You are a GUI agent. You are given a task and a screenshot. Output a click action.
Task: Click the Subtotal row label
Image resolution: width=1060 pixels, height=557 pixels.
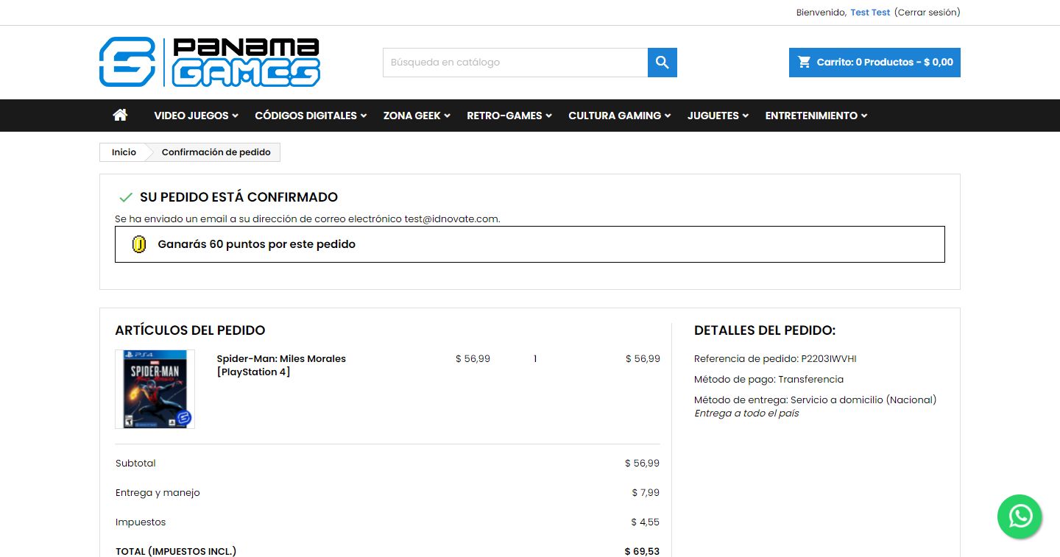(135, 464)
